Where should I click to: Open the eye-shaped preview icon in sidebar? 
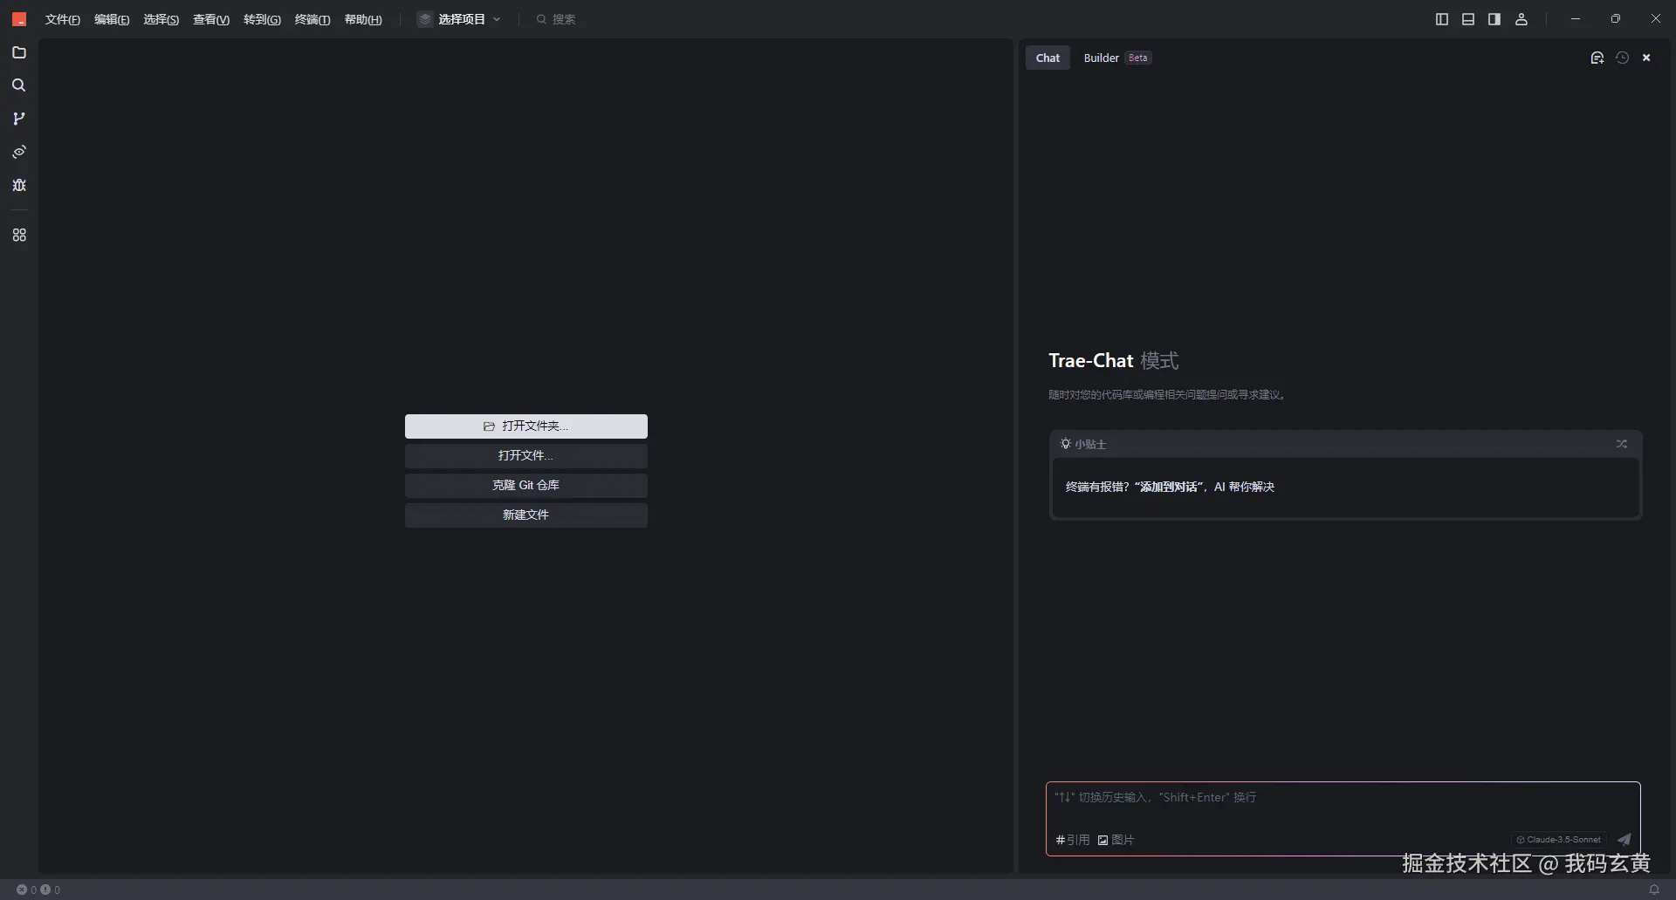pos(19,152)
